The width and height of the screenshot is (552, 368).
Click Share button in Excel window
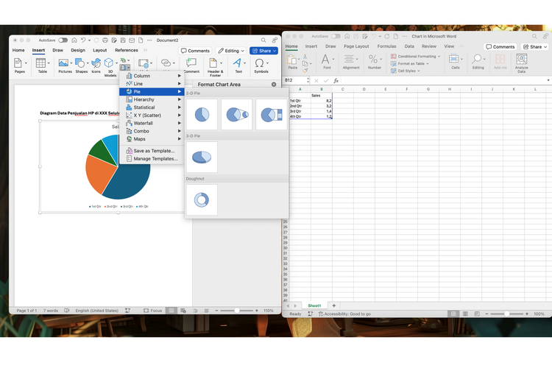click(x=534, y=46)
